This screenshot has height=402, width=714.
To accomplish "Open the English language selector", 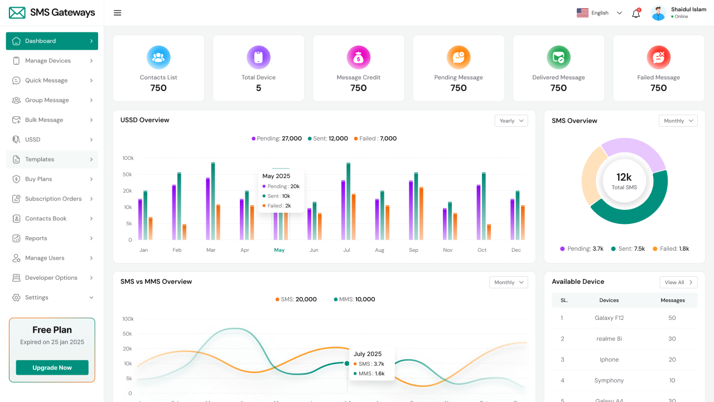I will [600, 13].
